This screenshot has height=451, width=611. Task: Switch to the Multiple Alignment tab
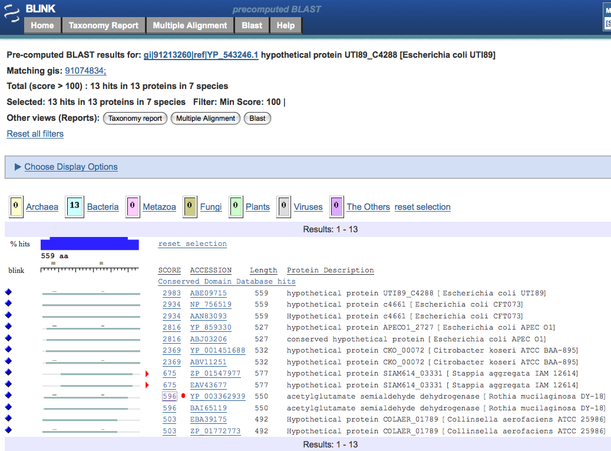coord(190,25)
